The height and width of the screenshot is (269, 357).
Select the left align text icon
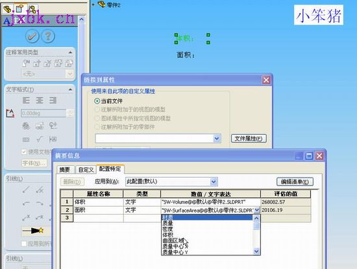point(26,100)
